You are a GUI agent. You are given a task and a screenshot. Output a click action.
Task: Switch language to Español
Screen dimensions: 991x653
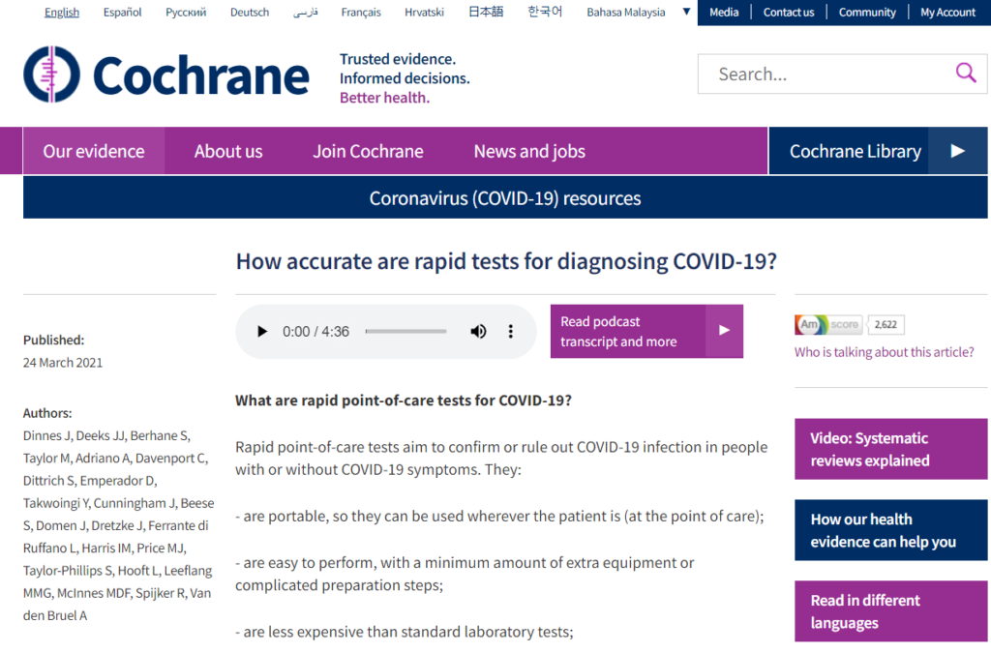pyautogui.click(x=123, y=12)
